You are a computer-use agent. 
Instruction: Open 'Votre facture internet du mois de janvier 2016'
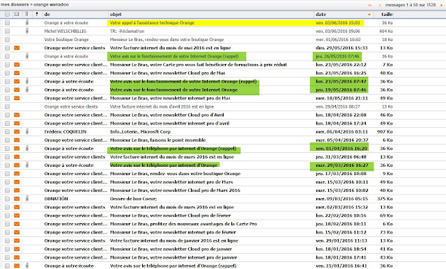tap(174, 241)
